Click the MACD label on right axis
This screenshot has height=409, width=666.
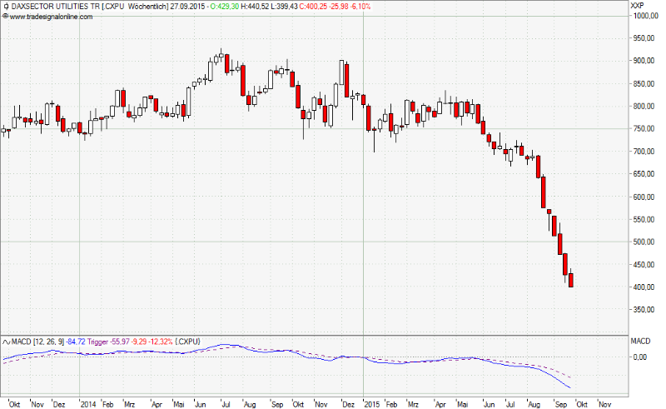click(641, 342)
